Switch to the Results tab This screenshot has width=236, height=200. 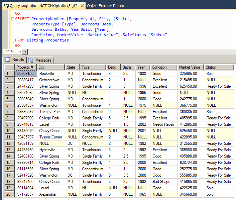pyautogui.click(x=15, y=60)
